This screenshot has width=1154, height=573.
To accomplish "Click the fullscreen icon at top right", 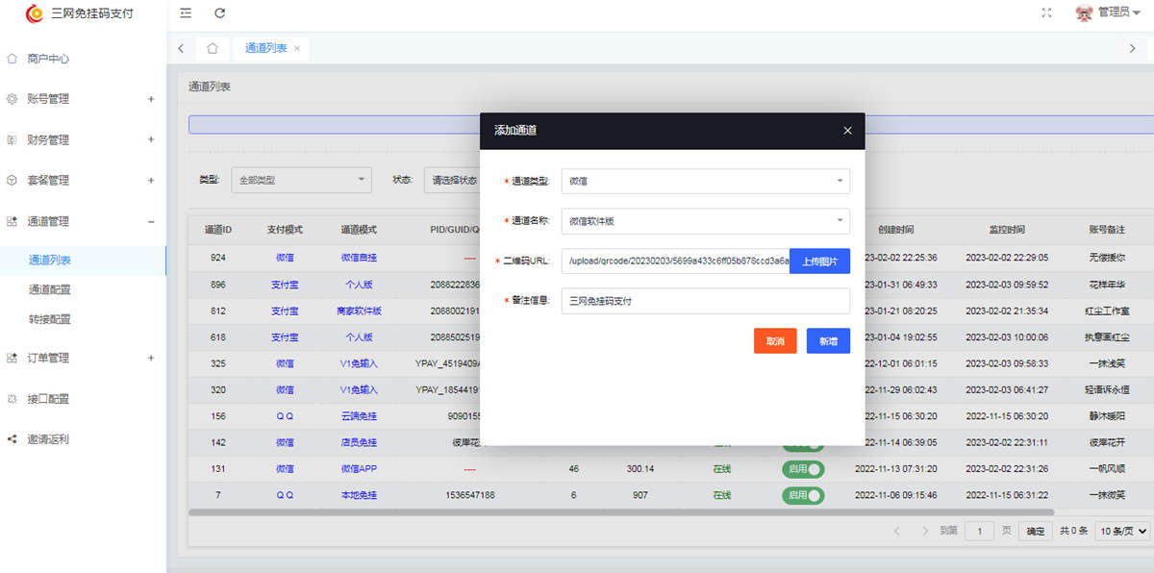I will pos(1047,12).
